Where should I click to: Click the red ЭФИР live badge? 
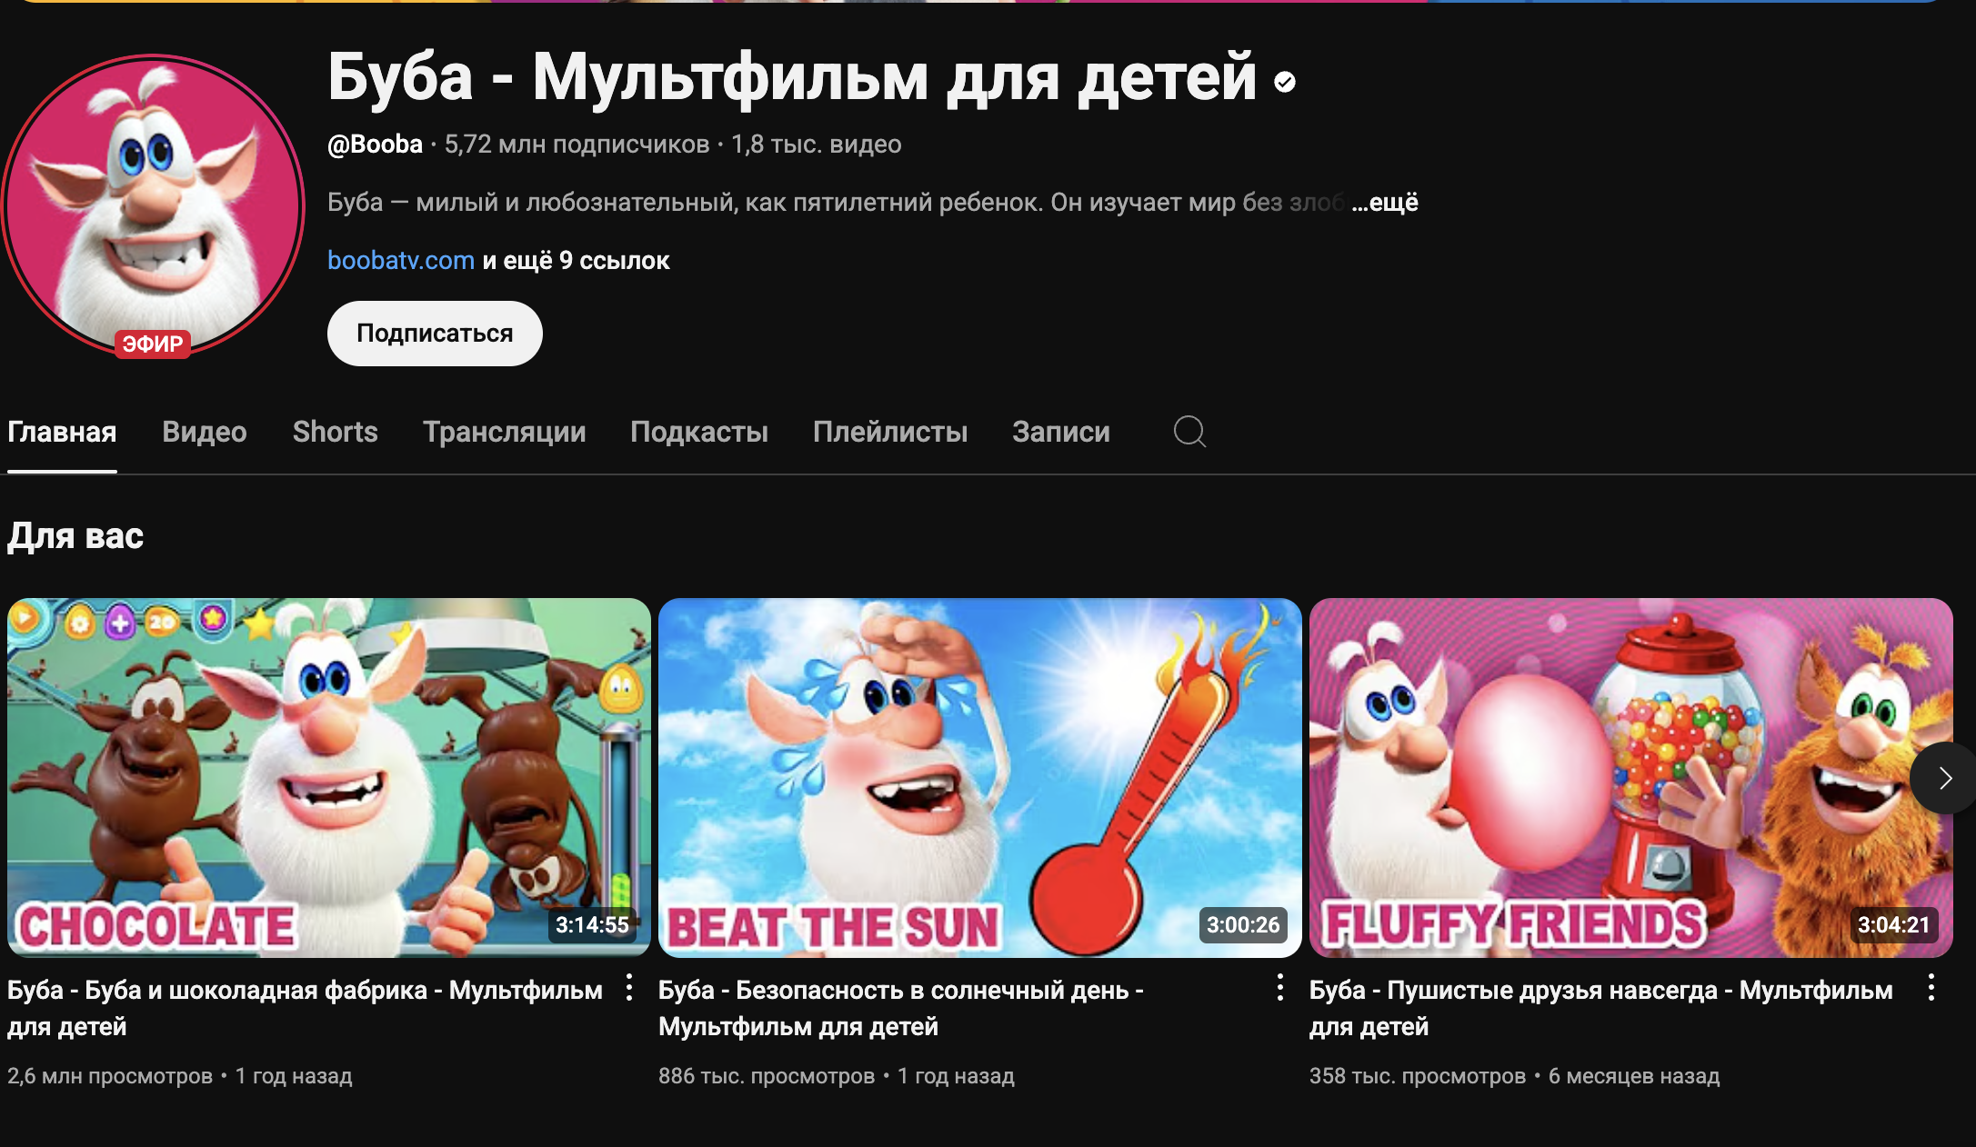tap(153, 344)
